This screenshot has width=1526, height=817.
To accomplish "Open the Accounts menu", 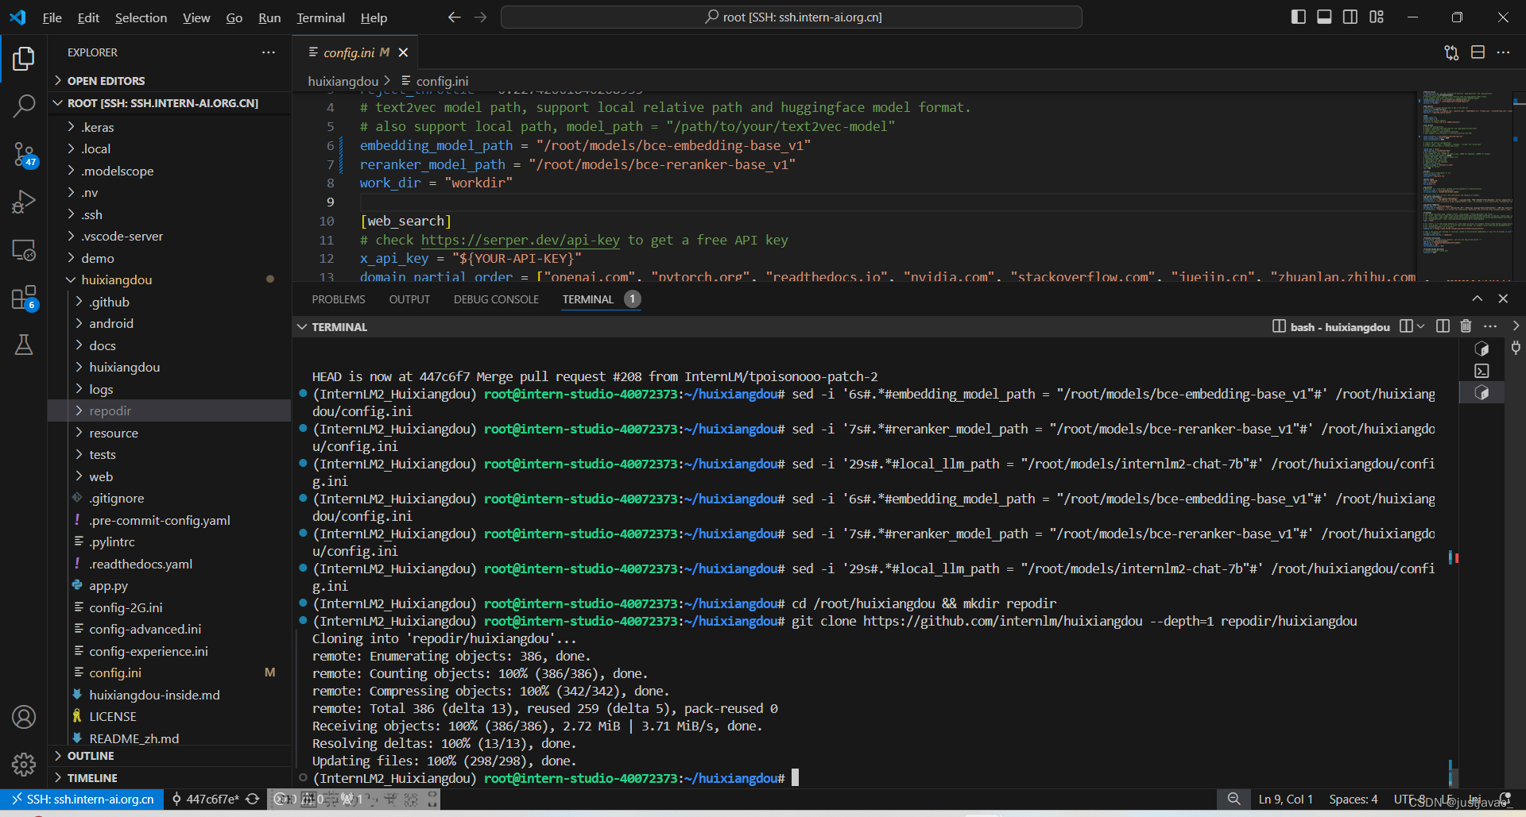I will pyautogui.click(x=24, y=717).
